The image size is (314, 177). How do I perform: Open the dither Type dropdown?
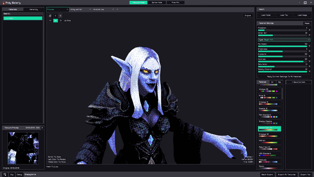point(284,40)
